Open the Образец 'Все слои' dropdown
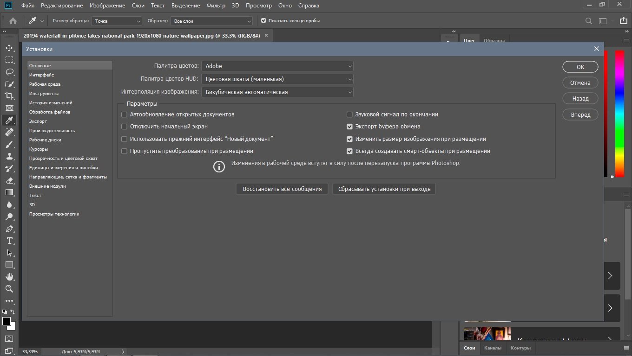 (x=211, y=21)
